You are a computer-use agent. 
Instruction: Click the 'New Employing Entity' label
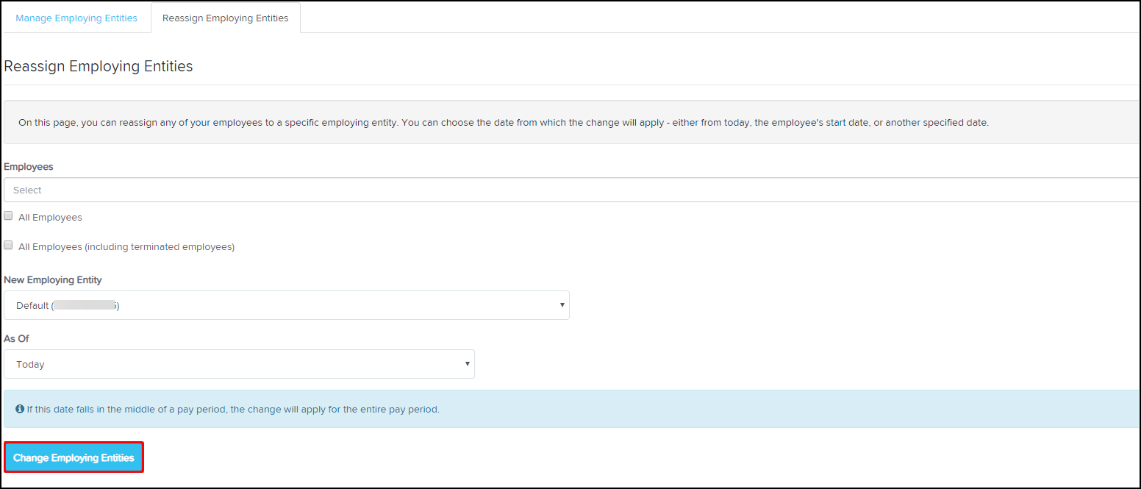53,280
